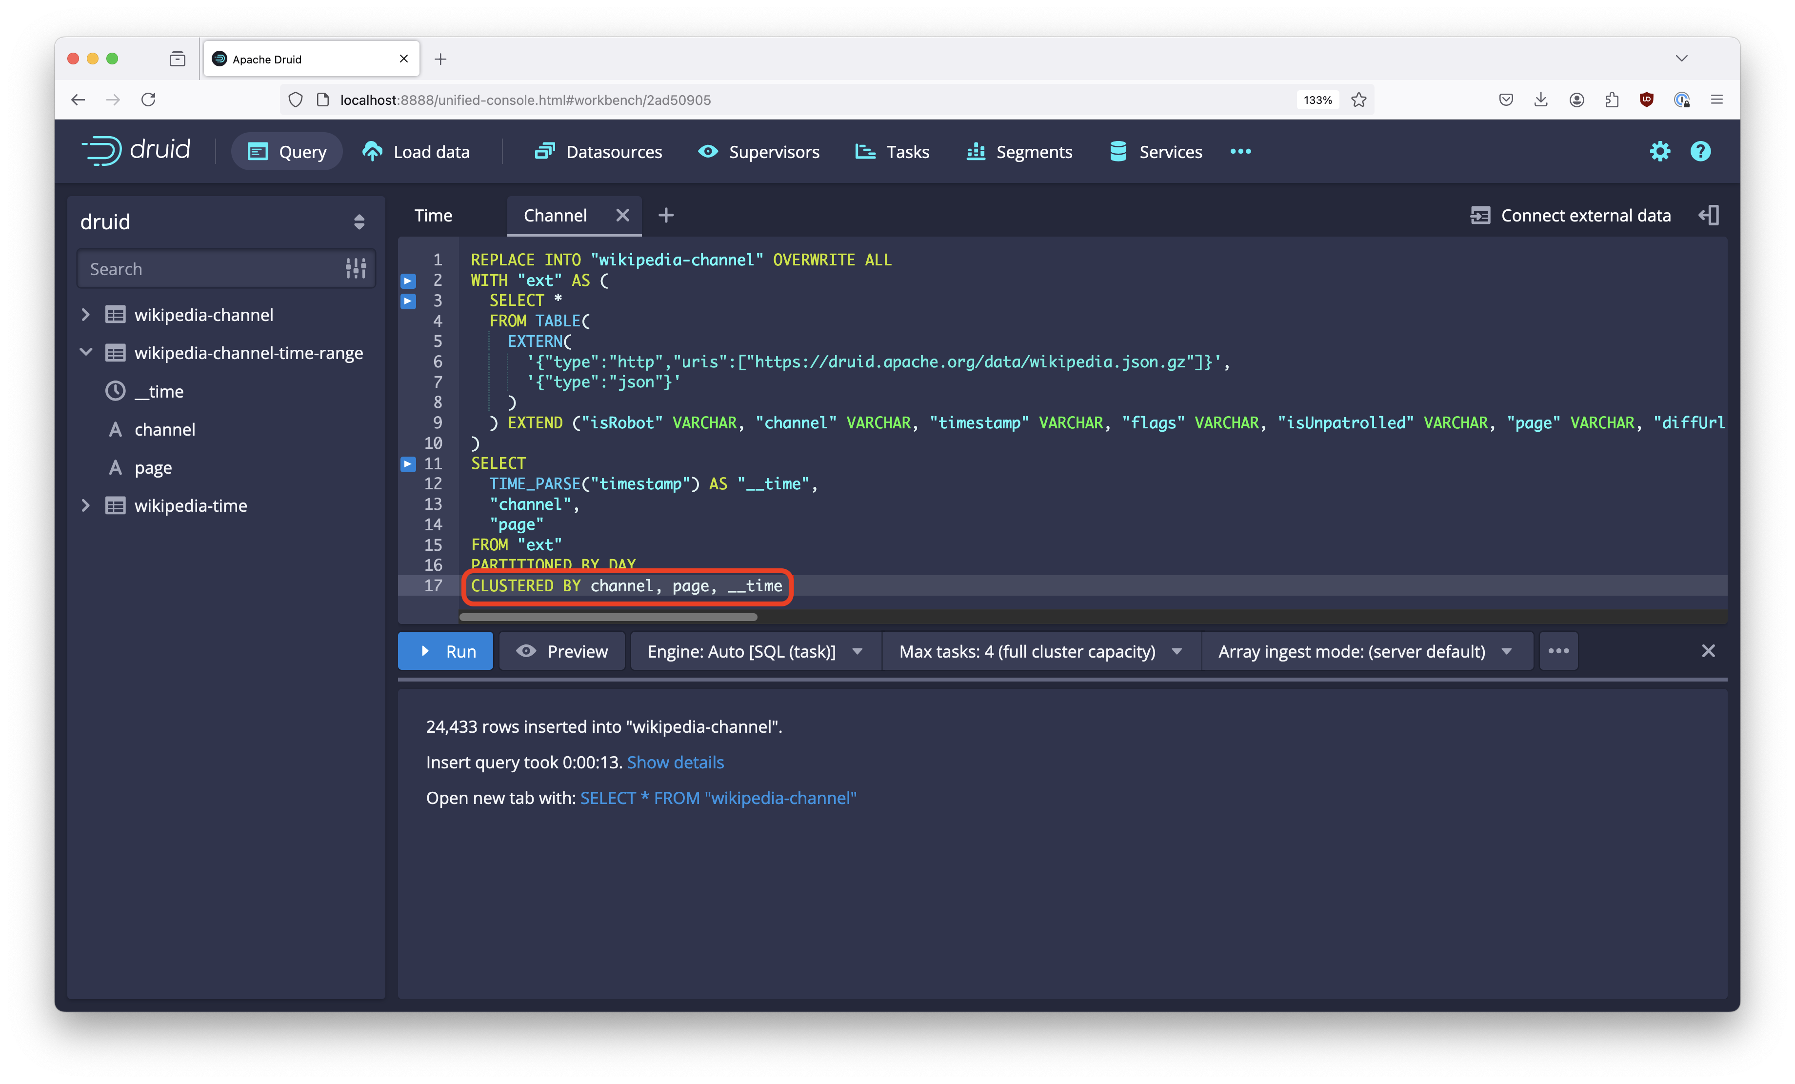The image size is (1795, 1084).
Task: Click the Connect external data icon
Action: click(x=1480, y=215)
